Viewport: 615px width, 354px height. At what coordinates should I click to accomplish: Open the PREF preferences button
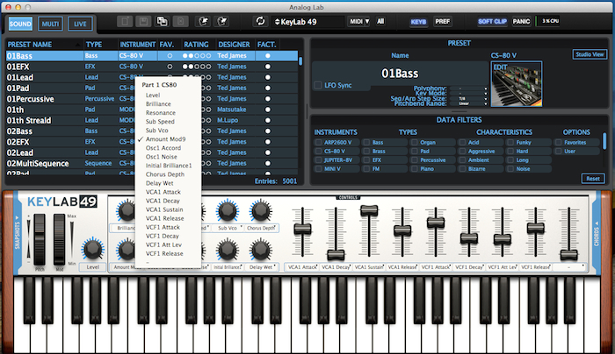[x=443, y=22]
